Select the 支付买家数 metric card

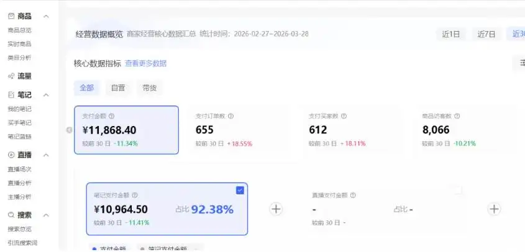pos(354,130)
